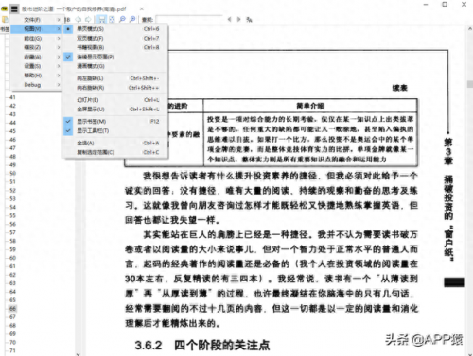The width and height of the screenshot is (473, 356).
Task: Click find next arrow beside search box
Action: pyautogui.click(x=239, y=20)
